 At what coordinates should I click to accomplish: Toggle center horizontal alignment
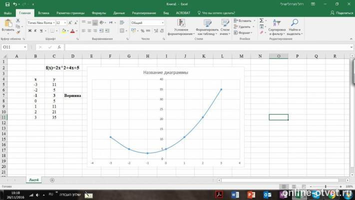click(89, 30)
